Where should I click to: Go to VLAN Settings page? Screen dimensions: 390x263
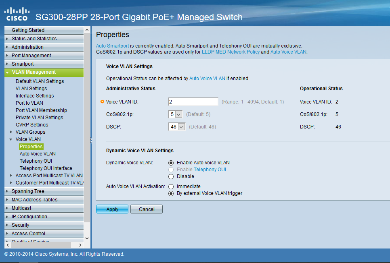(31, 89)
